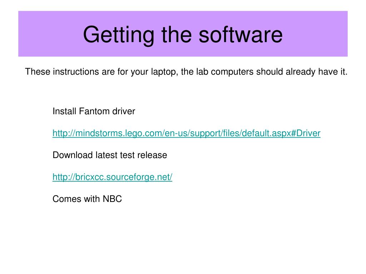The width and height of the screenshot is (366, 274).
Task: Select the 'Comes with NBC' line
Action: click(x=87, y=199)
